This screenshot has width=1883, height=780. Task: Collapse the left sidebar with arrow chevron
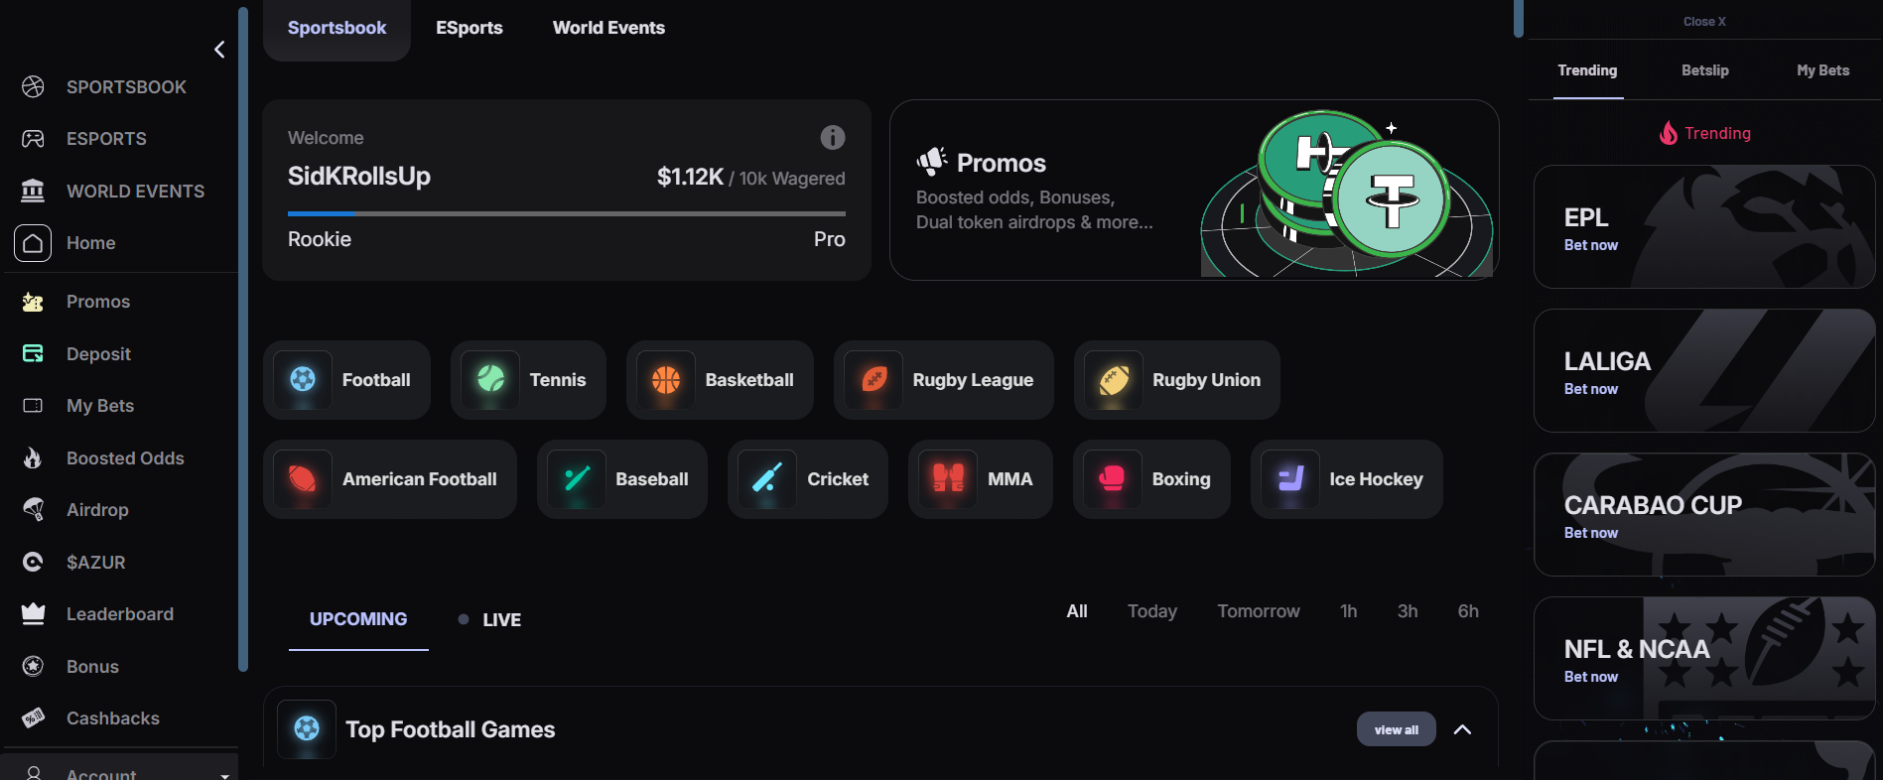218,49
